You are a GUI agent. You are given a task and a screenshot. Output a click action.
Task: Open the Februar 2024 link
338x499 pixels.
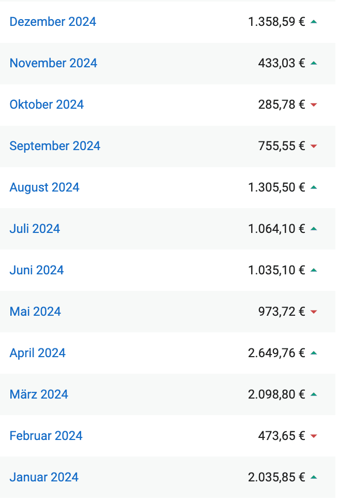(x=46, y=436)
